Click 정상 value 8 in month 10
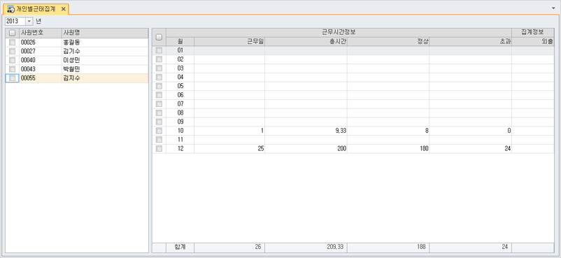This screenshot has width=561, height=258. [x=427, y=131]
